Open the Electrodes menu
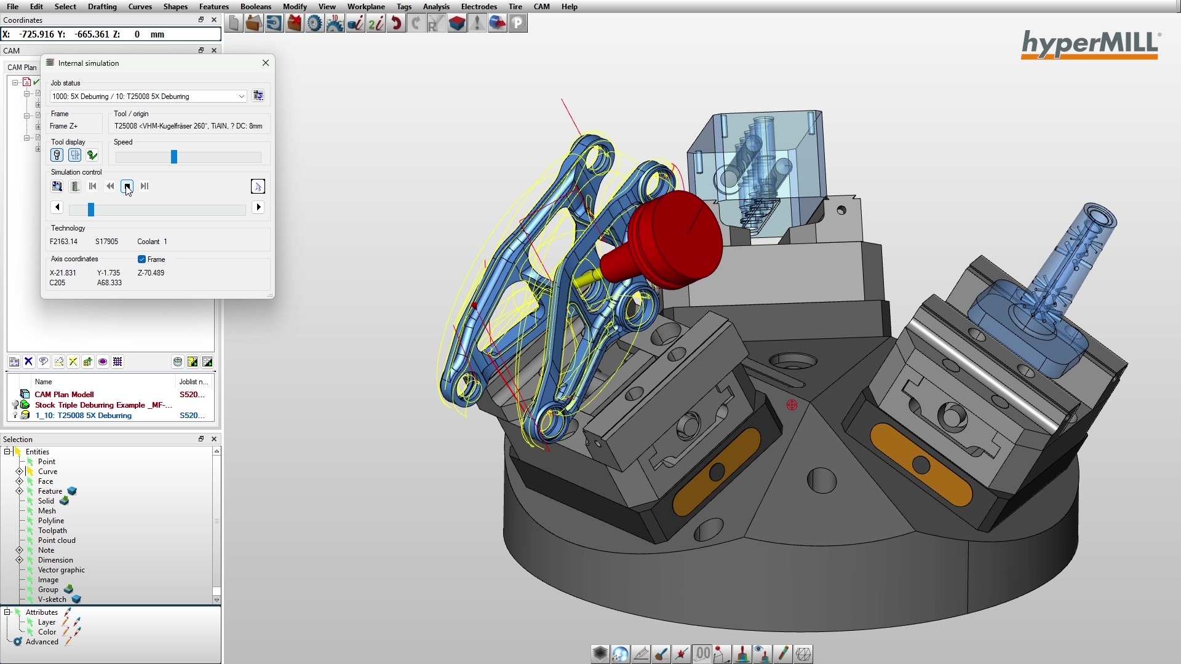This screenshot has height=664, width=1181. click(x=479, y=7)
